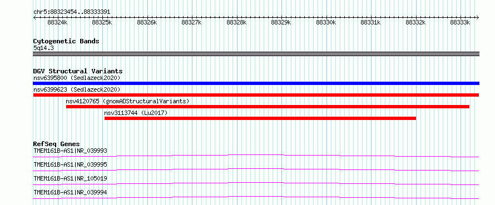This screenshot has width=495, height=205.
Task: Click the ruler's left arrowhead
Action: [34, 17]
